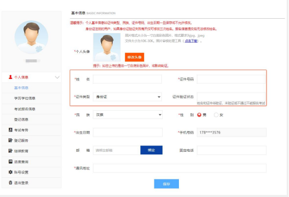Select the 女 gender radio button
The height and width of the screenshot is (197, 289).
(x=216, y=115)
